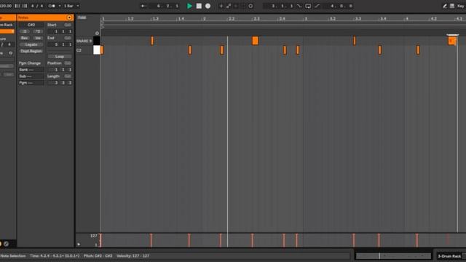Click the Set button beside Start
The image size is (466, 262).
click(68, 25)
